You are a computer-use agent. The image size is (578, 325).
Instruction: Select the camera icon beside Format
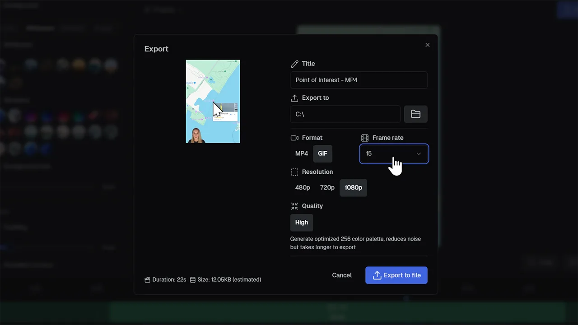coord(294,138)
